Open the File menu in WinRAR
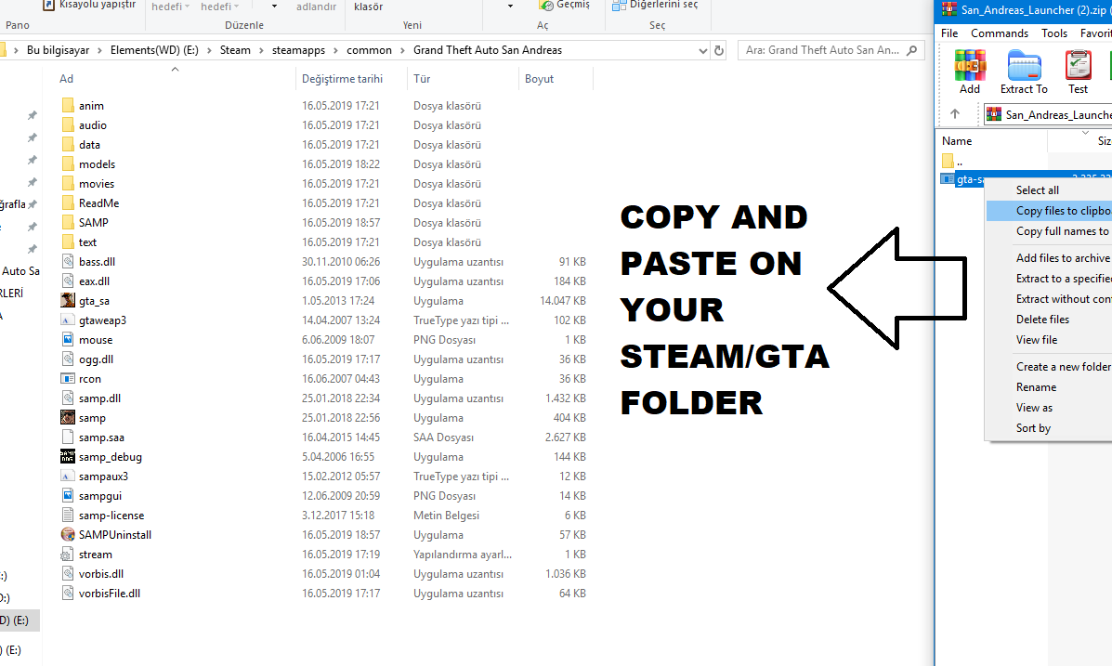This screenshot has height=666, width=1112. coord(949,33)
